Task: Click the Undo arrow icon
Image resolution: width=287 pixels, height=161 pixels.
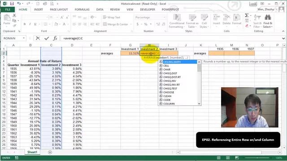Action: pyautogui.click(x=19, y=4)
